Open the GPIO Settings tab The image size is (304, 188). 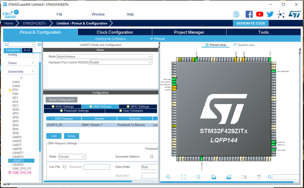click(138, 106)
